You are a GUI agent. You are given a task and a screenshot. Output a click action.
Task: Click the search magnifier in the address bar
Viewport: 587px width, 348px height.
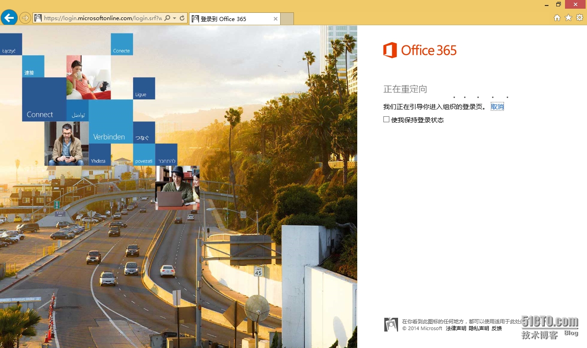tap(167, 18)
